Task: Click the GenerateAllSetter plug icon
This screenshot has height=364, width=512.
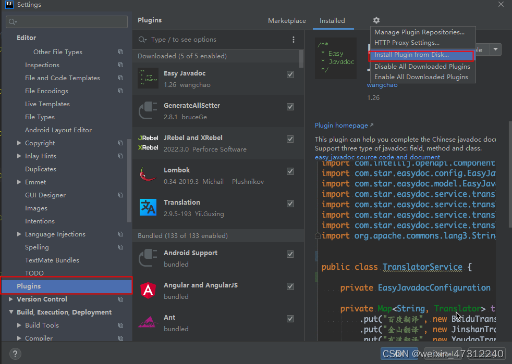Action: [x=148, y=110]
